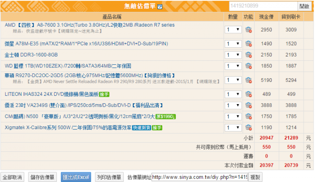Screen dimensions: 315x182
Task: Open the WD 藍標 1TB hard drive link
Action: 68,66
